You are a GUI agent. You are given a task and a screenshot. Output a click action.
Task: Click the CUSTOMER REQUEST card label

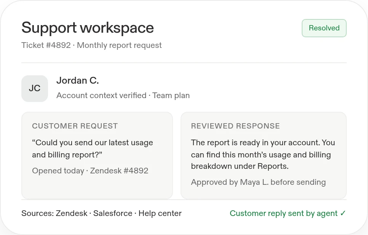[75, 126]
